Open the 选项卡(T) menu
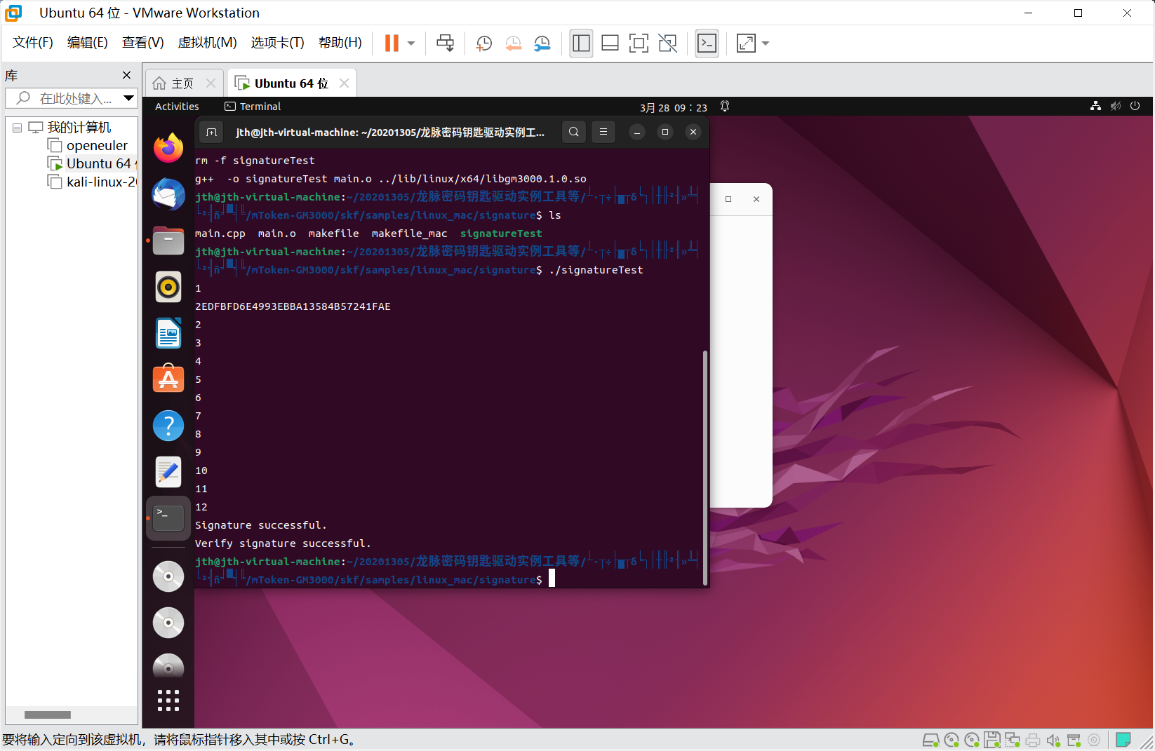1155x751 pixels. 278,43
